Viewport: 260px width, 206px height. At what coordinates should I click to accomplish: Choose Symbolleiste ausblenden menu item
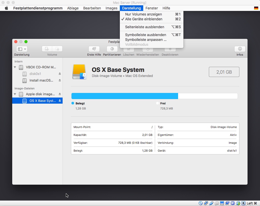point(152,35)
